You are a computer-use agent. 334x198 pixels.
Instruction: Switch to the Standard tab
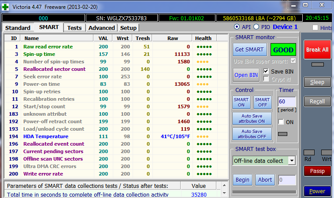tap(18, 28)
